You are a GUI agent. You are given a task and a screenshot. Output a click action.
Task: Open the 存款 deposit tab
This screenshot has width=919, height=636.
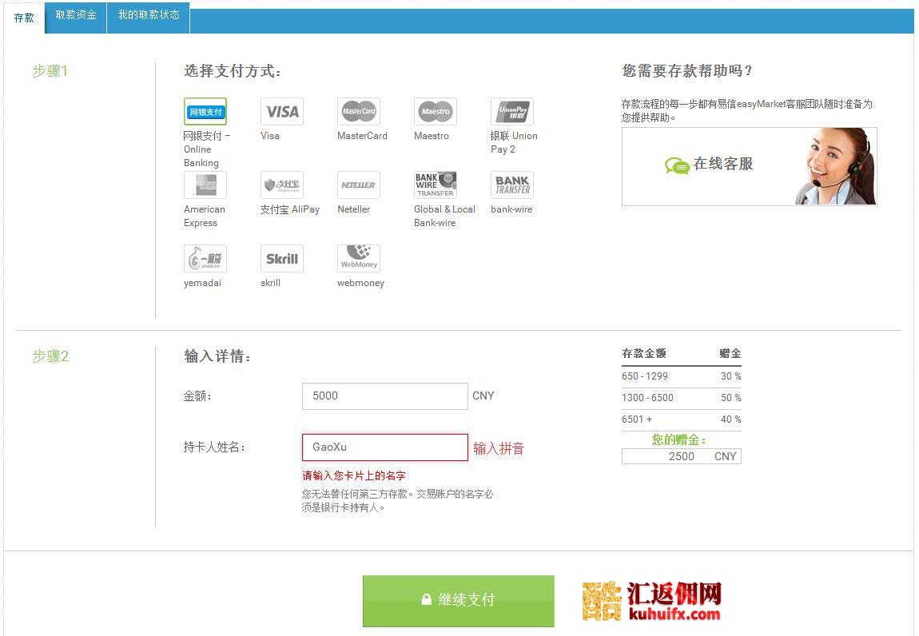(x=24, y=18)
